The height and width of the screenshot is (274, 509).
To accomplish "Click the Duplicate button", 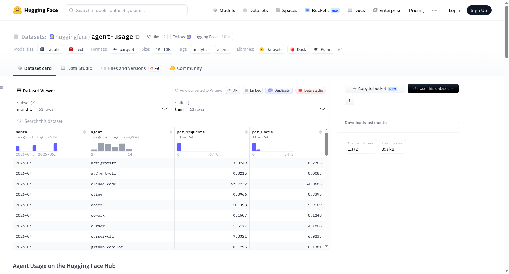I will [279, 90].
